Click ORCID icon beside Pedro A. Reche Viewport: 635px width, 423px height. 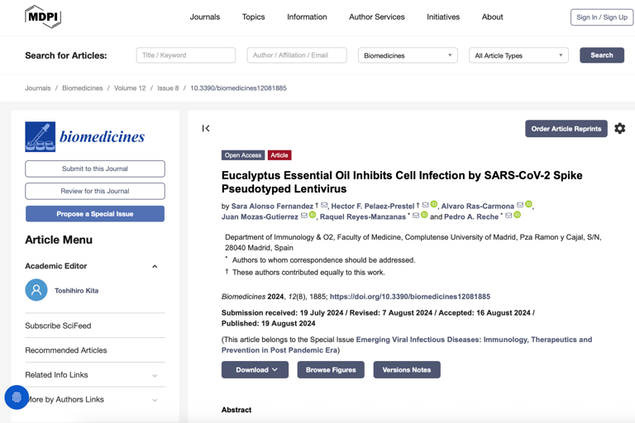click(x=518, y=216)
